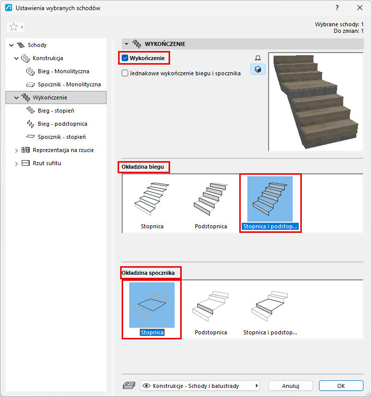Select Schody root tree item

[37, 45]
